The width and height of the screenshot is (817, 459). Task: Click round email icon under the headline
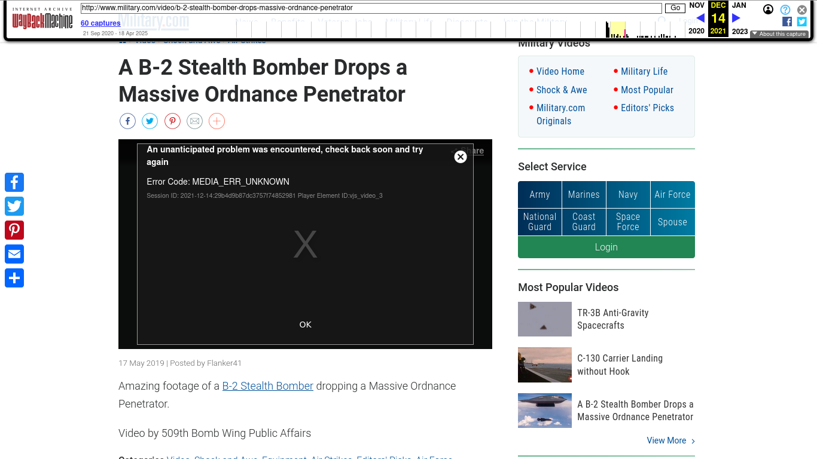click(x=194, y=121)
